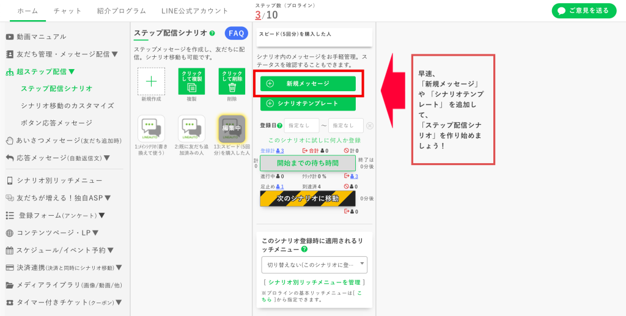This screenshot has height=316, width=626.
Task: Click the クリックして削除 trash icon
Action: (x=232, y=81)
